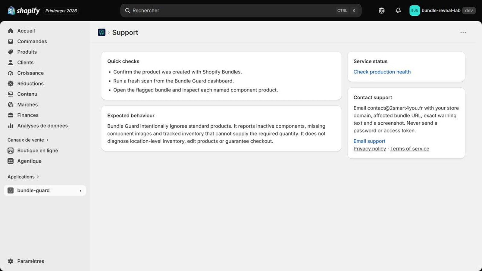
Task: Click the pin dot next to bundle-guard
Action: [80, 191]
